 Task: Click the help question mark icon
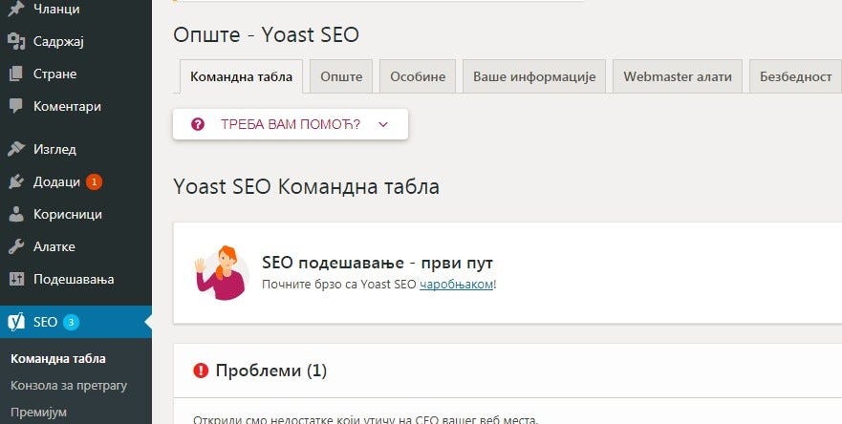[x=198, y=124]
